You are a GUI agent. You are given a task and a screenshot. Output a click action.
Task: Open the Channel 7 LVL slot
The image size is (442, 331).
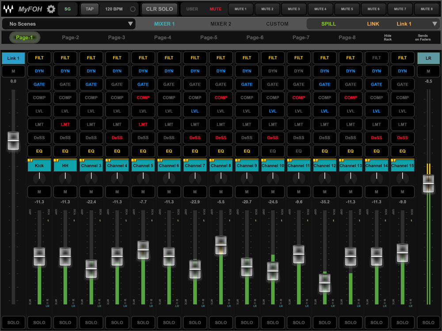click(195, 111)
